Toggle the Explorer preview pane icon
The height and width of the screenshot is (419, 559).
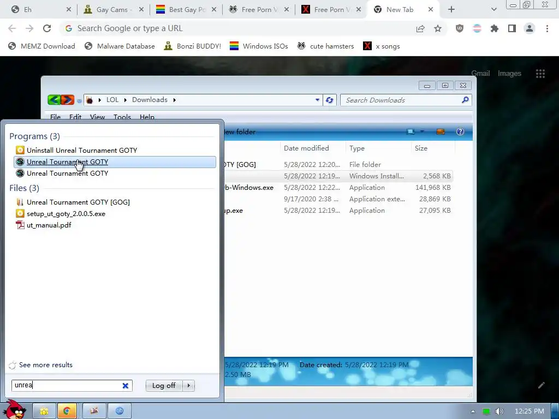(441, 132)
